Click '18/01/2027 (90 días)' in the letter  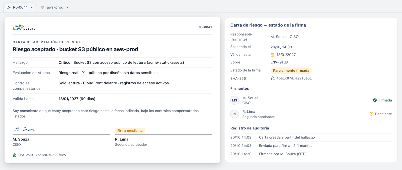[77, 99]
